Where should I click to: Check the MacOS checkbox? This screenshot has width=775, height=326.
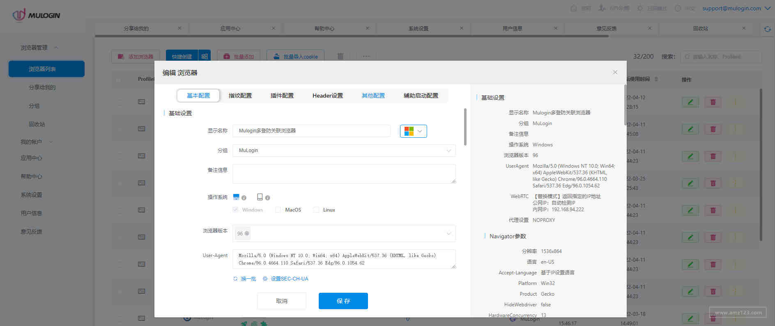point(278,210)
